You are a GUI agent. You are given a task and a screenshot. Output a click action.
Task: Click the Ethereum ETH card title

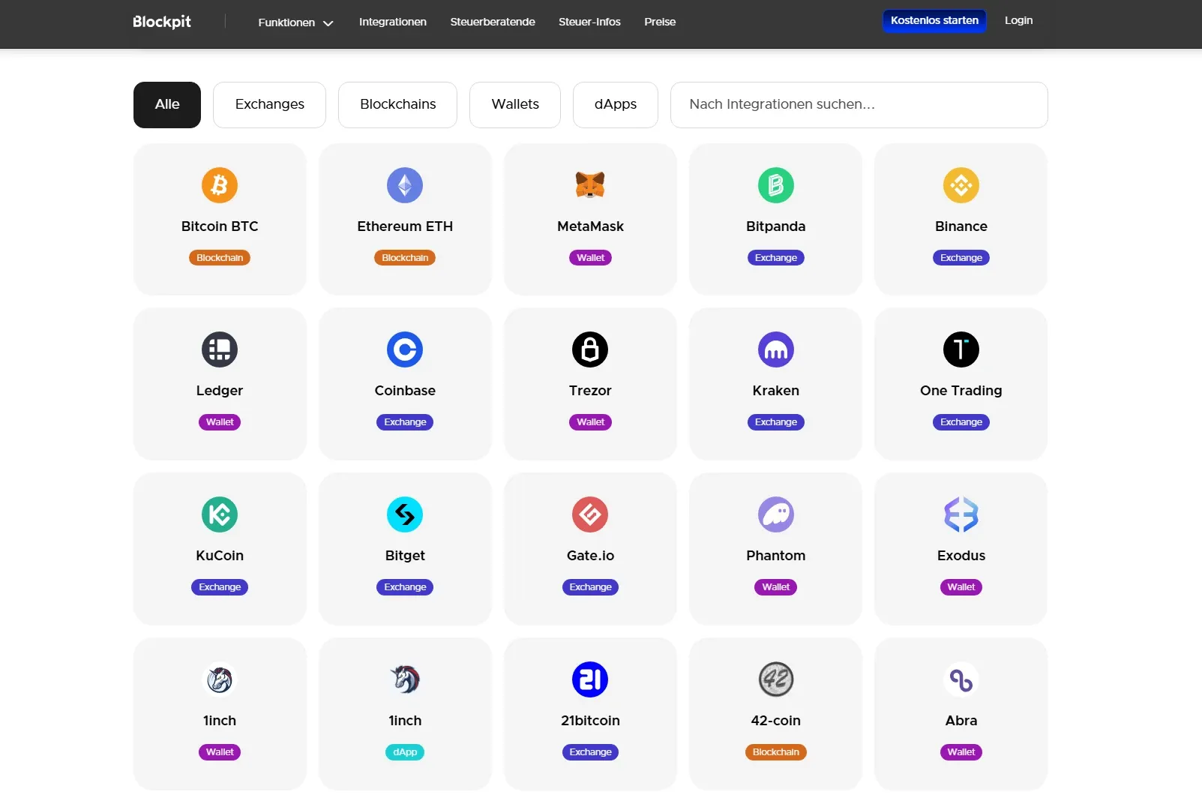pyautogui.click(x=405, y=226)
